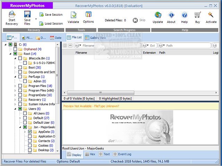Image resolution: width=222 pixels, height=166 pixels.
Task: Expand the Boot folder node
Action: (15, 67)
